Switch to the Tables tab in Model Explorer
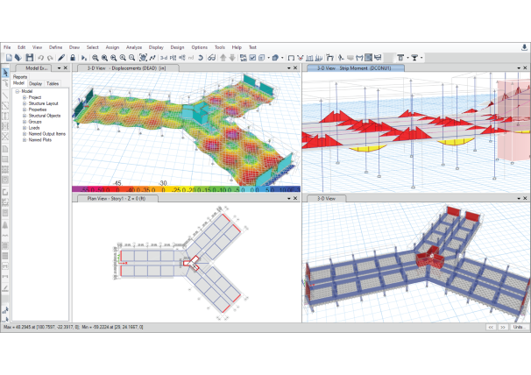This screenshot has width=531, height=375. click(x=53, y=83)
